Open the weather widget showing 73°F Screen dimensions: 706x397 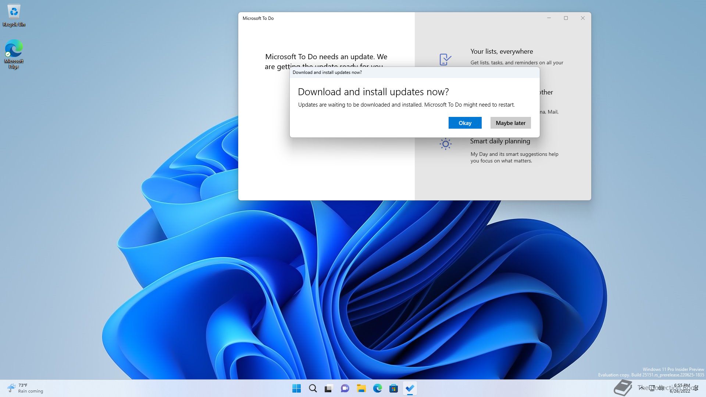point(25,388)
